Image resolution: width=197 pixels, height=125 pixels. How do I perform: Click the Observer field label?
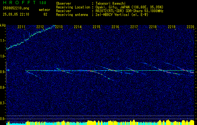(64, 3)
